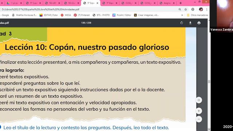233x131 pixels.
Task: Click the fit-to-page round button
Action: click(199, 100)
